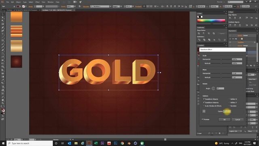Click OK in Transform Effect dialog
The width and height of the screenshot is (259, 146).
click(224, 120)
